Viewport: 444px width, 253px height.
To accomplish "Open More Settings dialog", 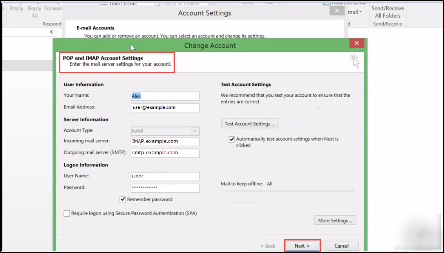I will coord(335,220).
